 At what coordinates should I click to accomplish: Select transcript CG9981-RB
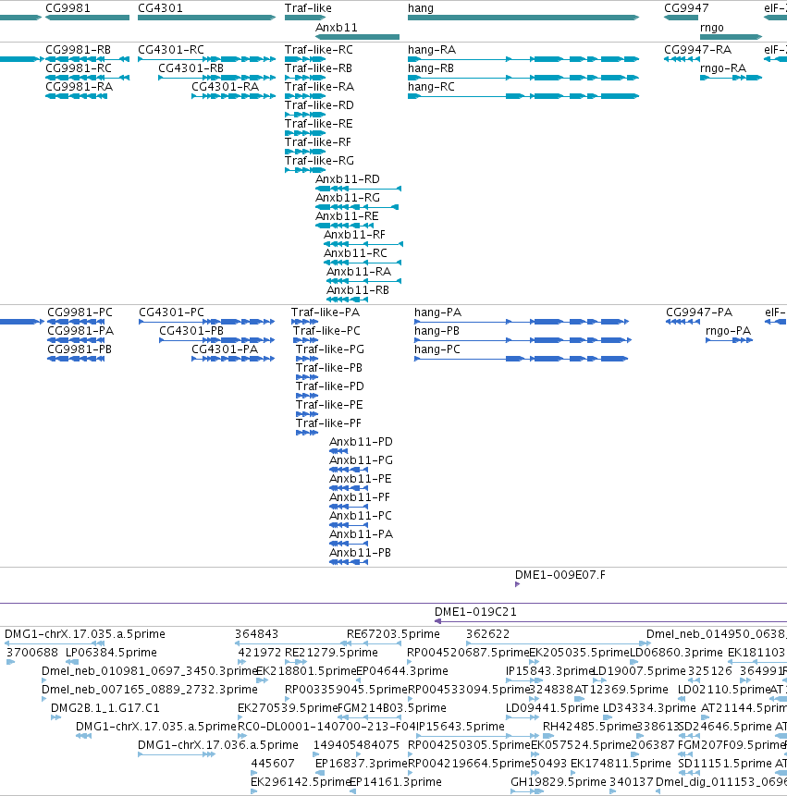click(x=79, y=50)
